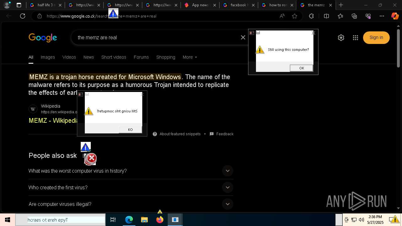
Task: Open Edge Settings and more menu
Action: point(382,16)
